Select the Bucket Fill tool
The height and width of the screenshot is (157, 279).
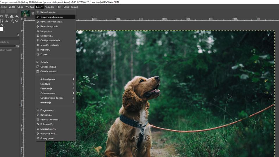point(17,16)
